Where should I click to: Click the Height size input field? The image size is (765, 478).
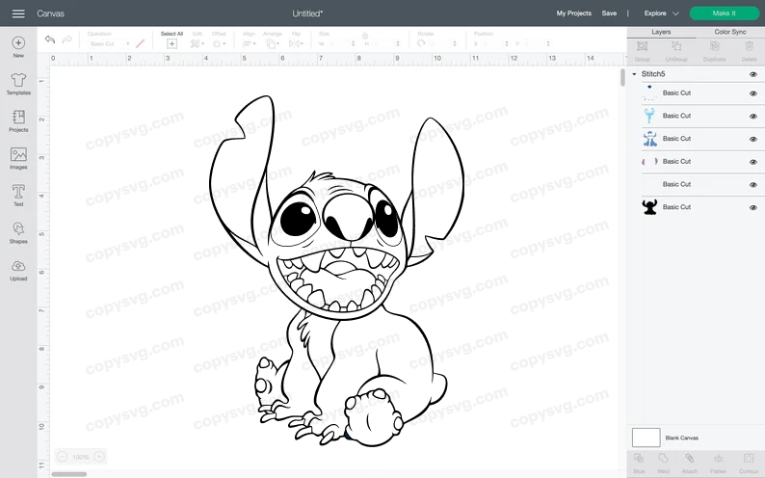tap(385, 43)
